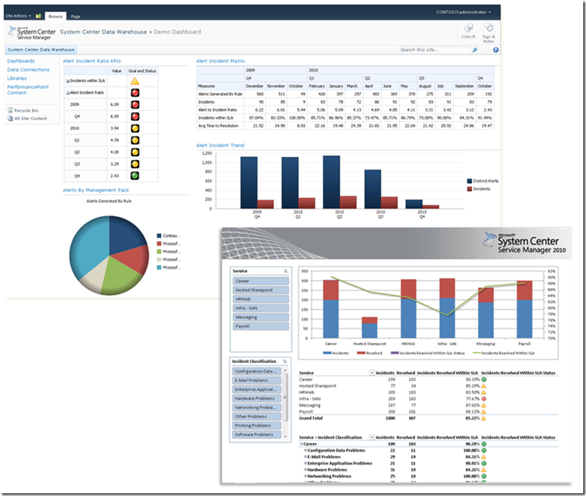This screenshot has width=586, height=496.
Task: Click the I Like It icon
Action: tap(468, 28)
